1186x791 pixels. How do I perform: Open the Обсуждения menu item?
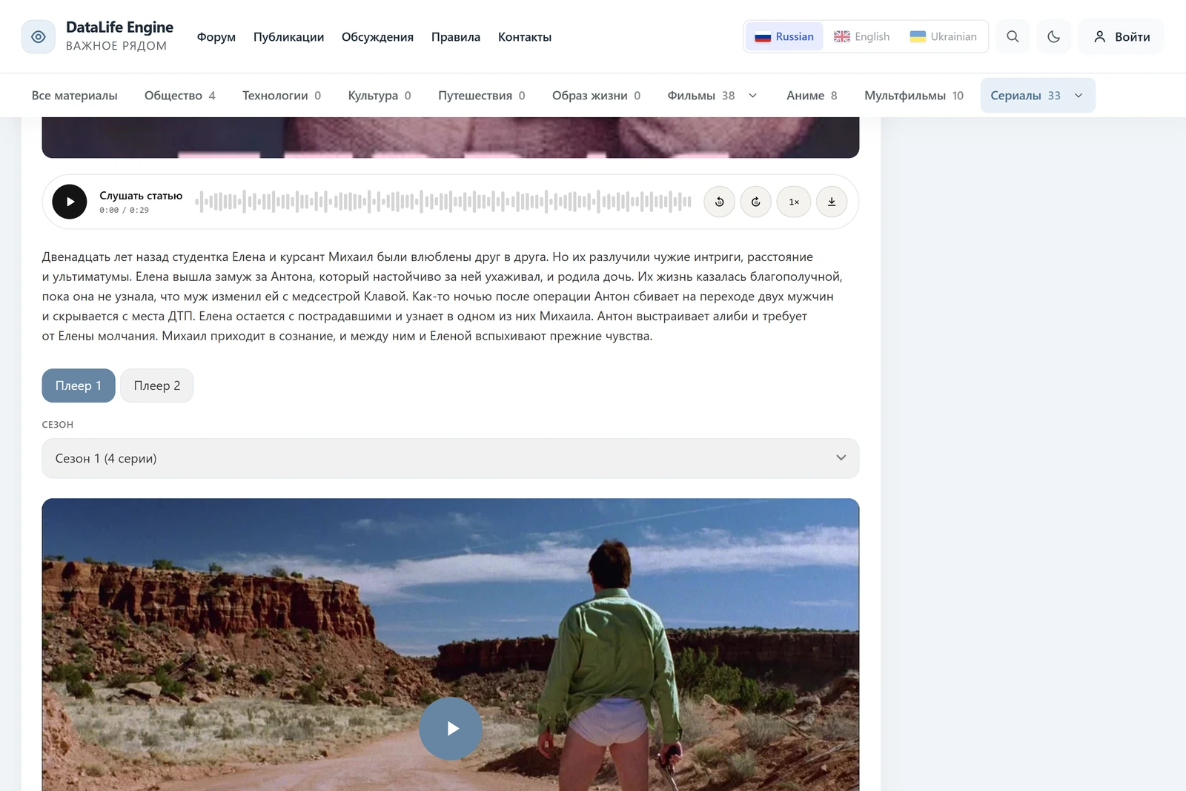377,37
